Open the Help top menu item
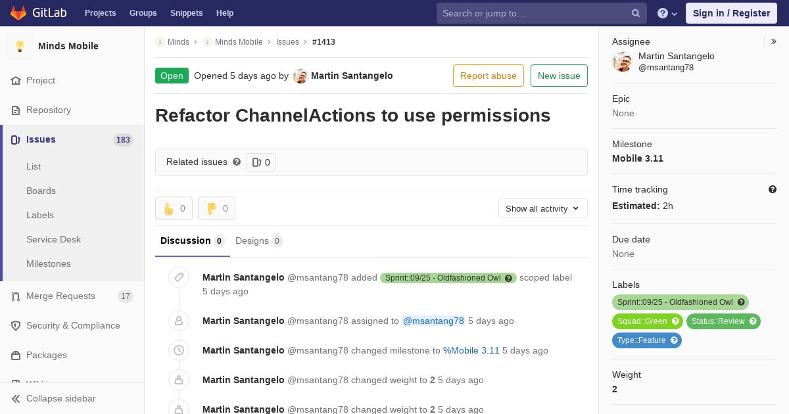The image size is (789, 414). (225, 13)
